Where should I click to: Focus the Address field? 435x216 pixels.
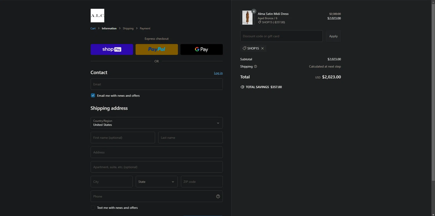pos(157,152)
